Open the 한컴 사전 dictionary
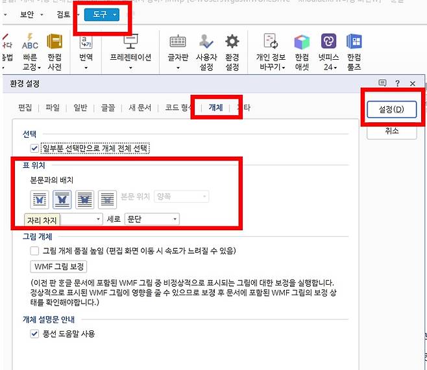The height and width of the screenshot is (370, 427). point(55,52)
